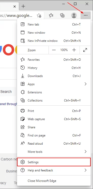Expand Help and feedback submenu

click(54, 170)
